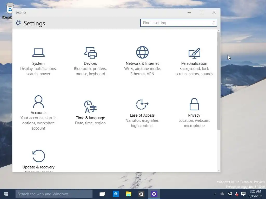Click the Settings app taskbar icon

pos(154,194)
